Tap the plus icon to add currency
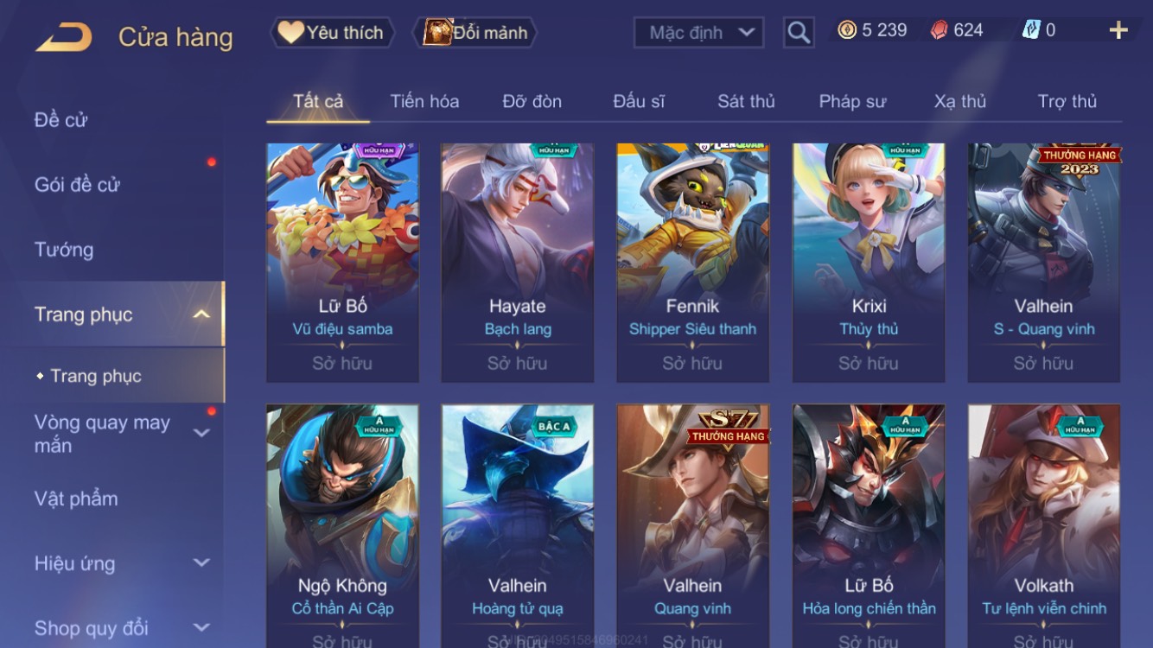Image resolution: width=1153 pixels, height=648 pixels. [x=1118, y=30]
